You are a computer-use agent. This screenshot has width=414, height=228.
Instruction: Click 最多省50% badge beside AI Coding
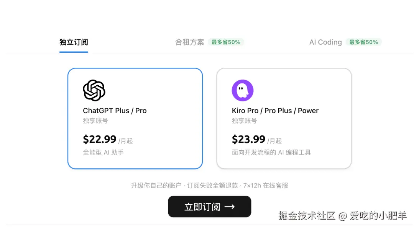[x=363, y=42]
